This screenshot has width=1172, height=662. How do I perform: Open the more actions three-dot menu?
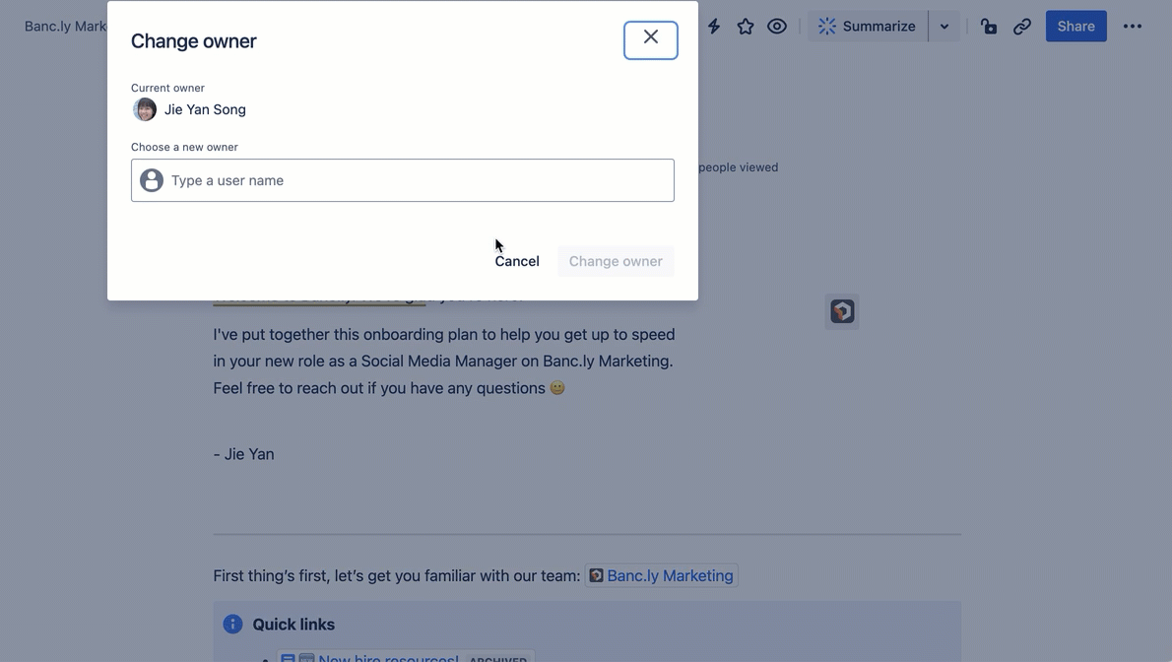[x=1133, y=27]
